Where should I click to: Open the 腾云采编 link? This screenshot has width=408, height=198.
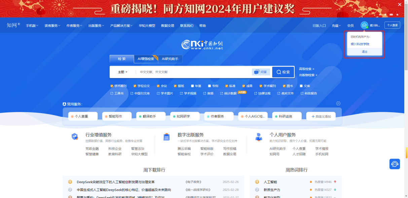pos(184,148)
